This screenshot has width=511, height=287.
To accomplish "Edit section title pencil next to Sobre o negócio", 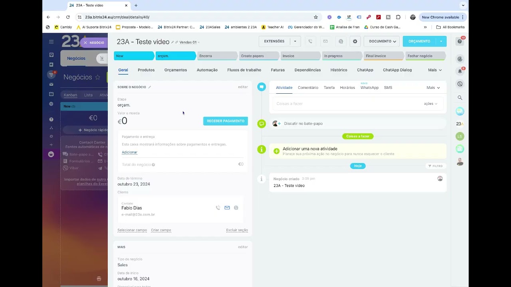I will tap(150, 87).
